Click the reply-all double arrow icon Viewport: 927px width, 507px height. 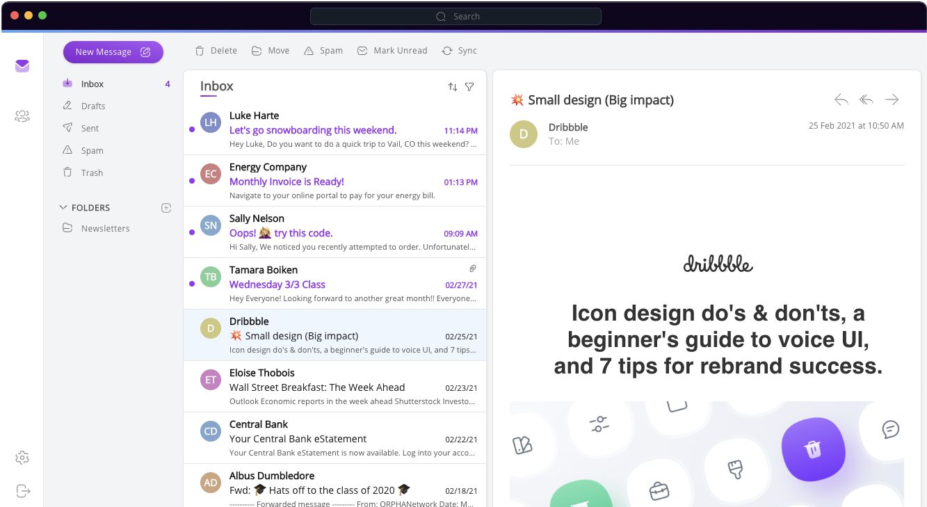tap(866, 99)
